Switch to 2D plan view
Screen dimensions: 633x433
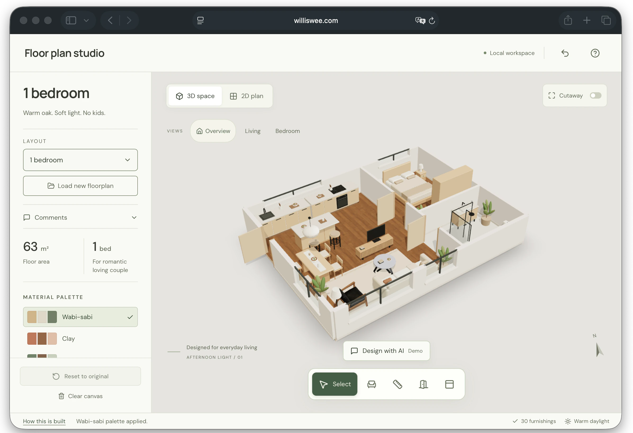[246, 96]
